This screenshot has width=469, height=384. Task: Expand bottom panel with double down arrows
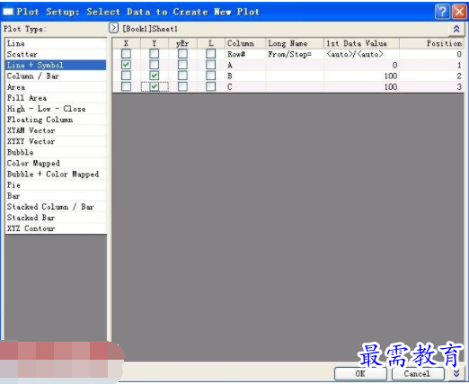point(456,373)
